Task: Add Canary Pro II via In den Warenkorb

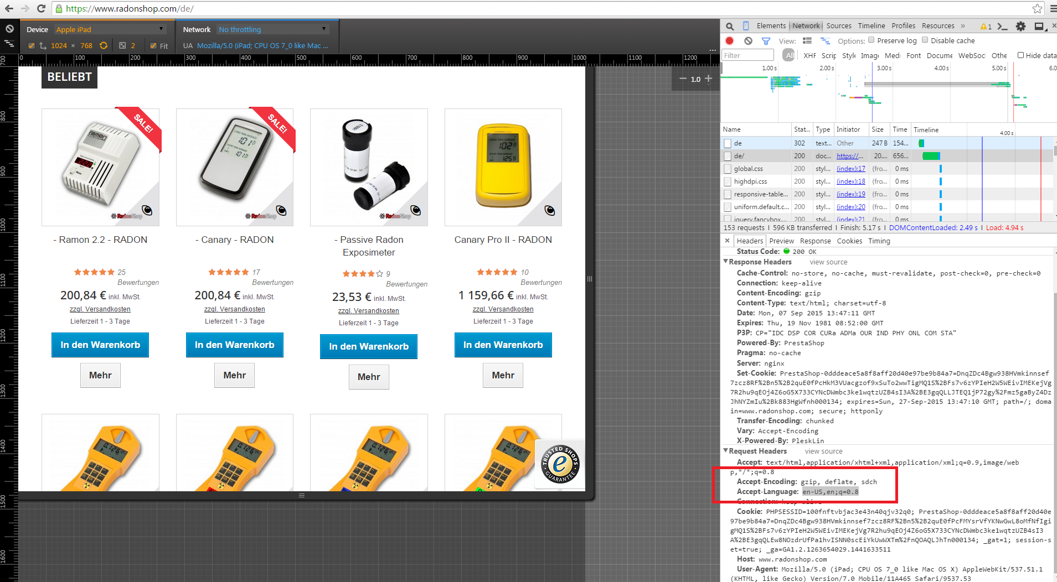Action: click(x=503, y=345)
